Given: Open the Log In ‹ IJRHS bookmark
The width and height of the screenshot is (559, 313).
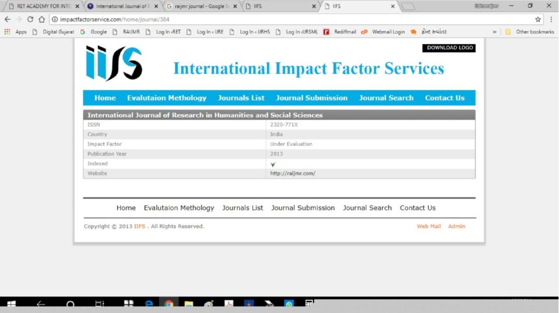Looking at the screenshot, I should (249, 32).
